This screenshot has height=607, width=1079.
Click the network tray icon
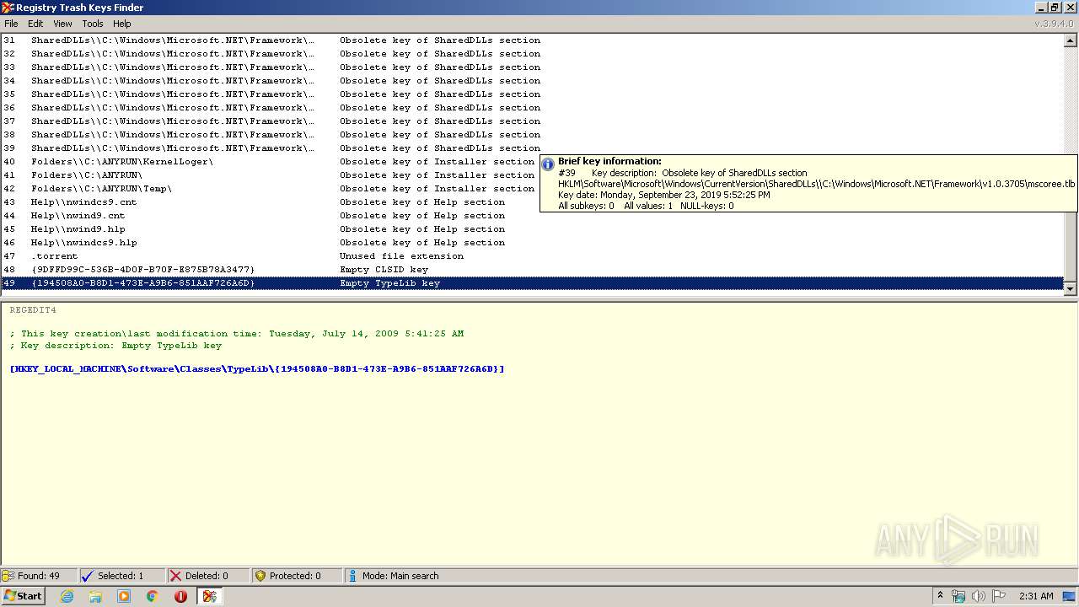tap(958, 596)
